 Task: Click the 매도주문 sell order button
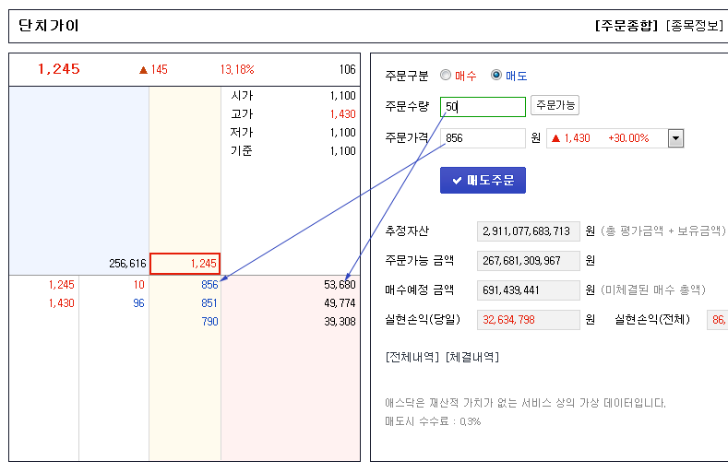click(483, 180)
